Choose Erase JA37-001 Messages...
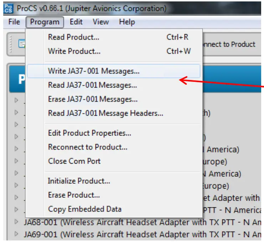This screenshot has width=264, height=244. (x=114, y=99)
